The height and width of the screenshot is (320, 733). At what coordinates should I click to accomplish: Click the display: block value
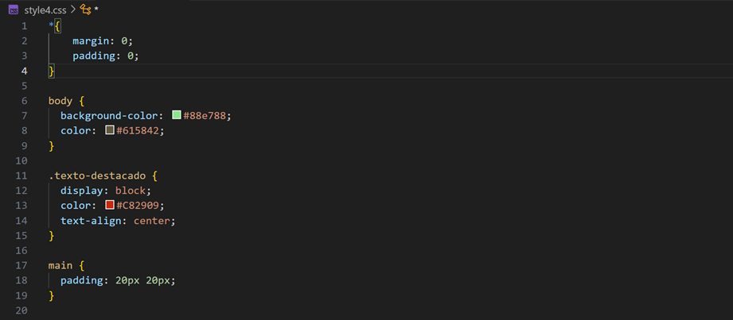[x=131, y=191]
